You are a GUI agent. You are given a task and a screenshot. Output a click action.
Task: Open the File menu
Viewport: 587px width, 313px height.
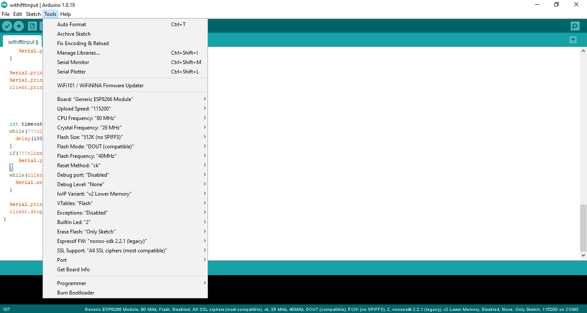point(6,14)
